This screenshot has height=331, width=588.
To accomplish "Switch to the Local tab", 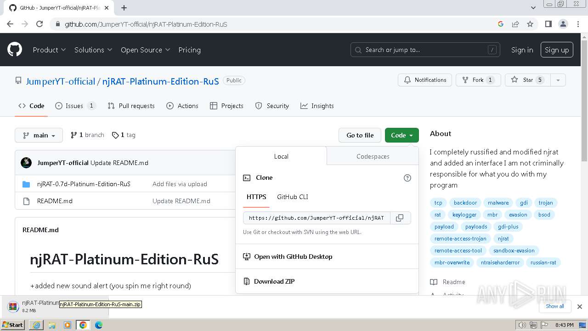I will click(x=281, y=156).
